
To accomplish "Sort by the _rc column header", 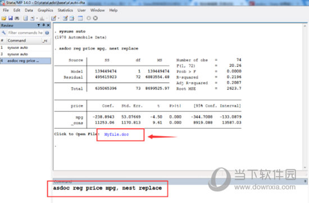I will (x=46, y=40).
